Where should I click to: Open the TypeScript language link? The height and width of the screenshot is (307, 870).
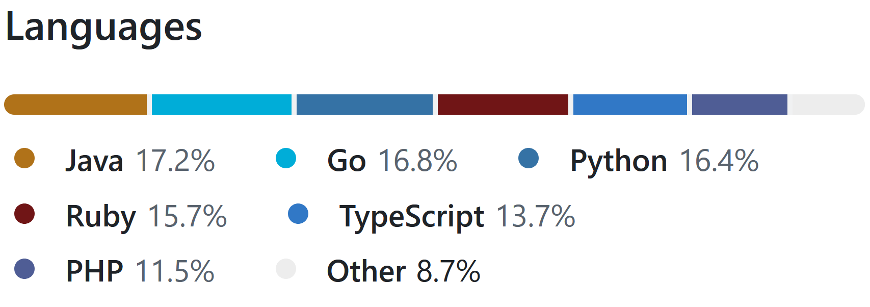point(411,216)
